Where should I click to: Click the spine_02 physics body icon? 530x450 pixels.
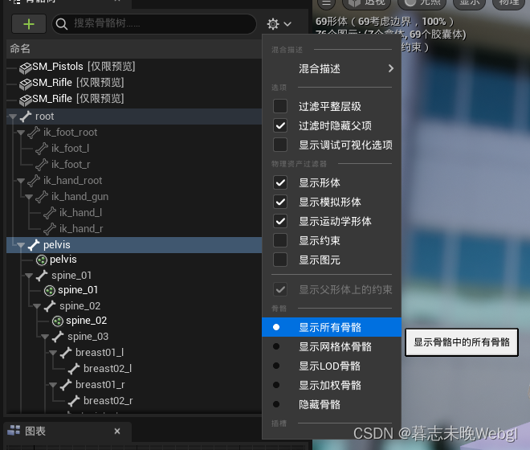point(58,321)
